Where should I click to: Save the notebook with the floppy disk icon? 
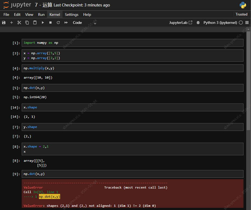pos(4,23)
